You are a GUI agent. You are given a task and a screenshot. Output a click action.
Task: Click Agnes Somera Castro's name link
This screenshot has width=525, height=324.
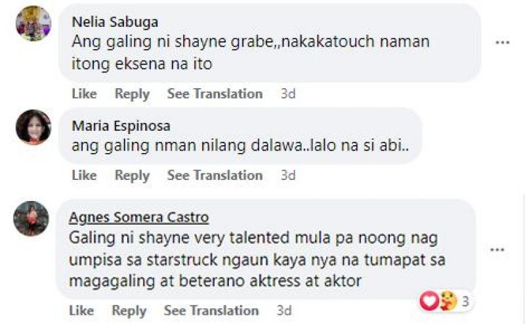138,218
